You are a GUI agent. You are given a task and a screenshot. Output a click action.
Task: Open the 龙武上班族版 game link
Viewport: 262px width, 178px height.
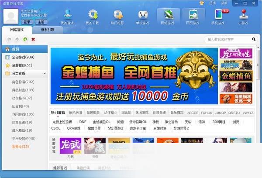62,122
